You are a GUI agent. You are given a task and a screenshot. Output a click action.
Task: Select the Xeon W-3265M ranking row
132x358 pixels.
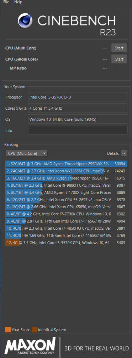point(66,171)
